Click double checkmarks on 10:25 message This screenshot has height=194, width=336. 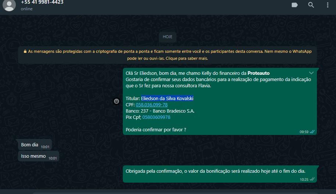click(312, 179)
